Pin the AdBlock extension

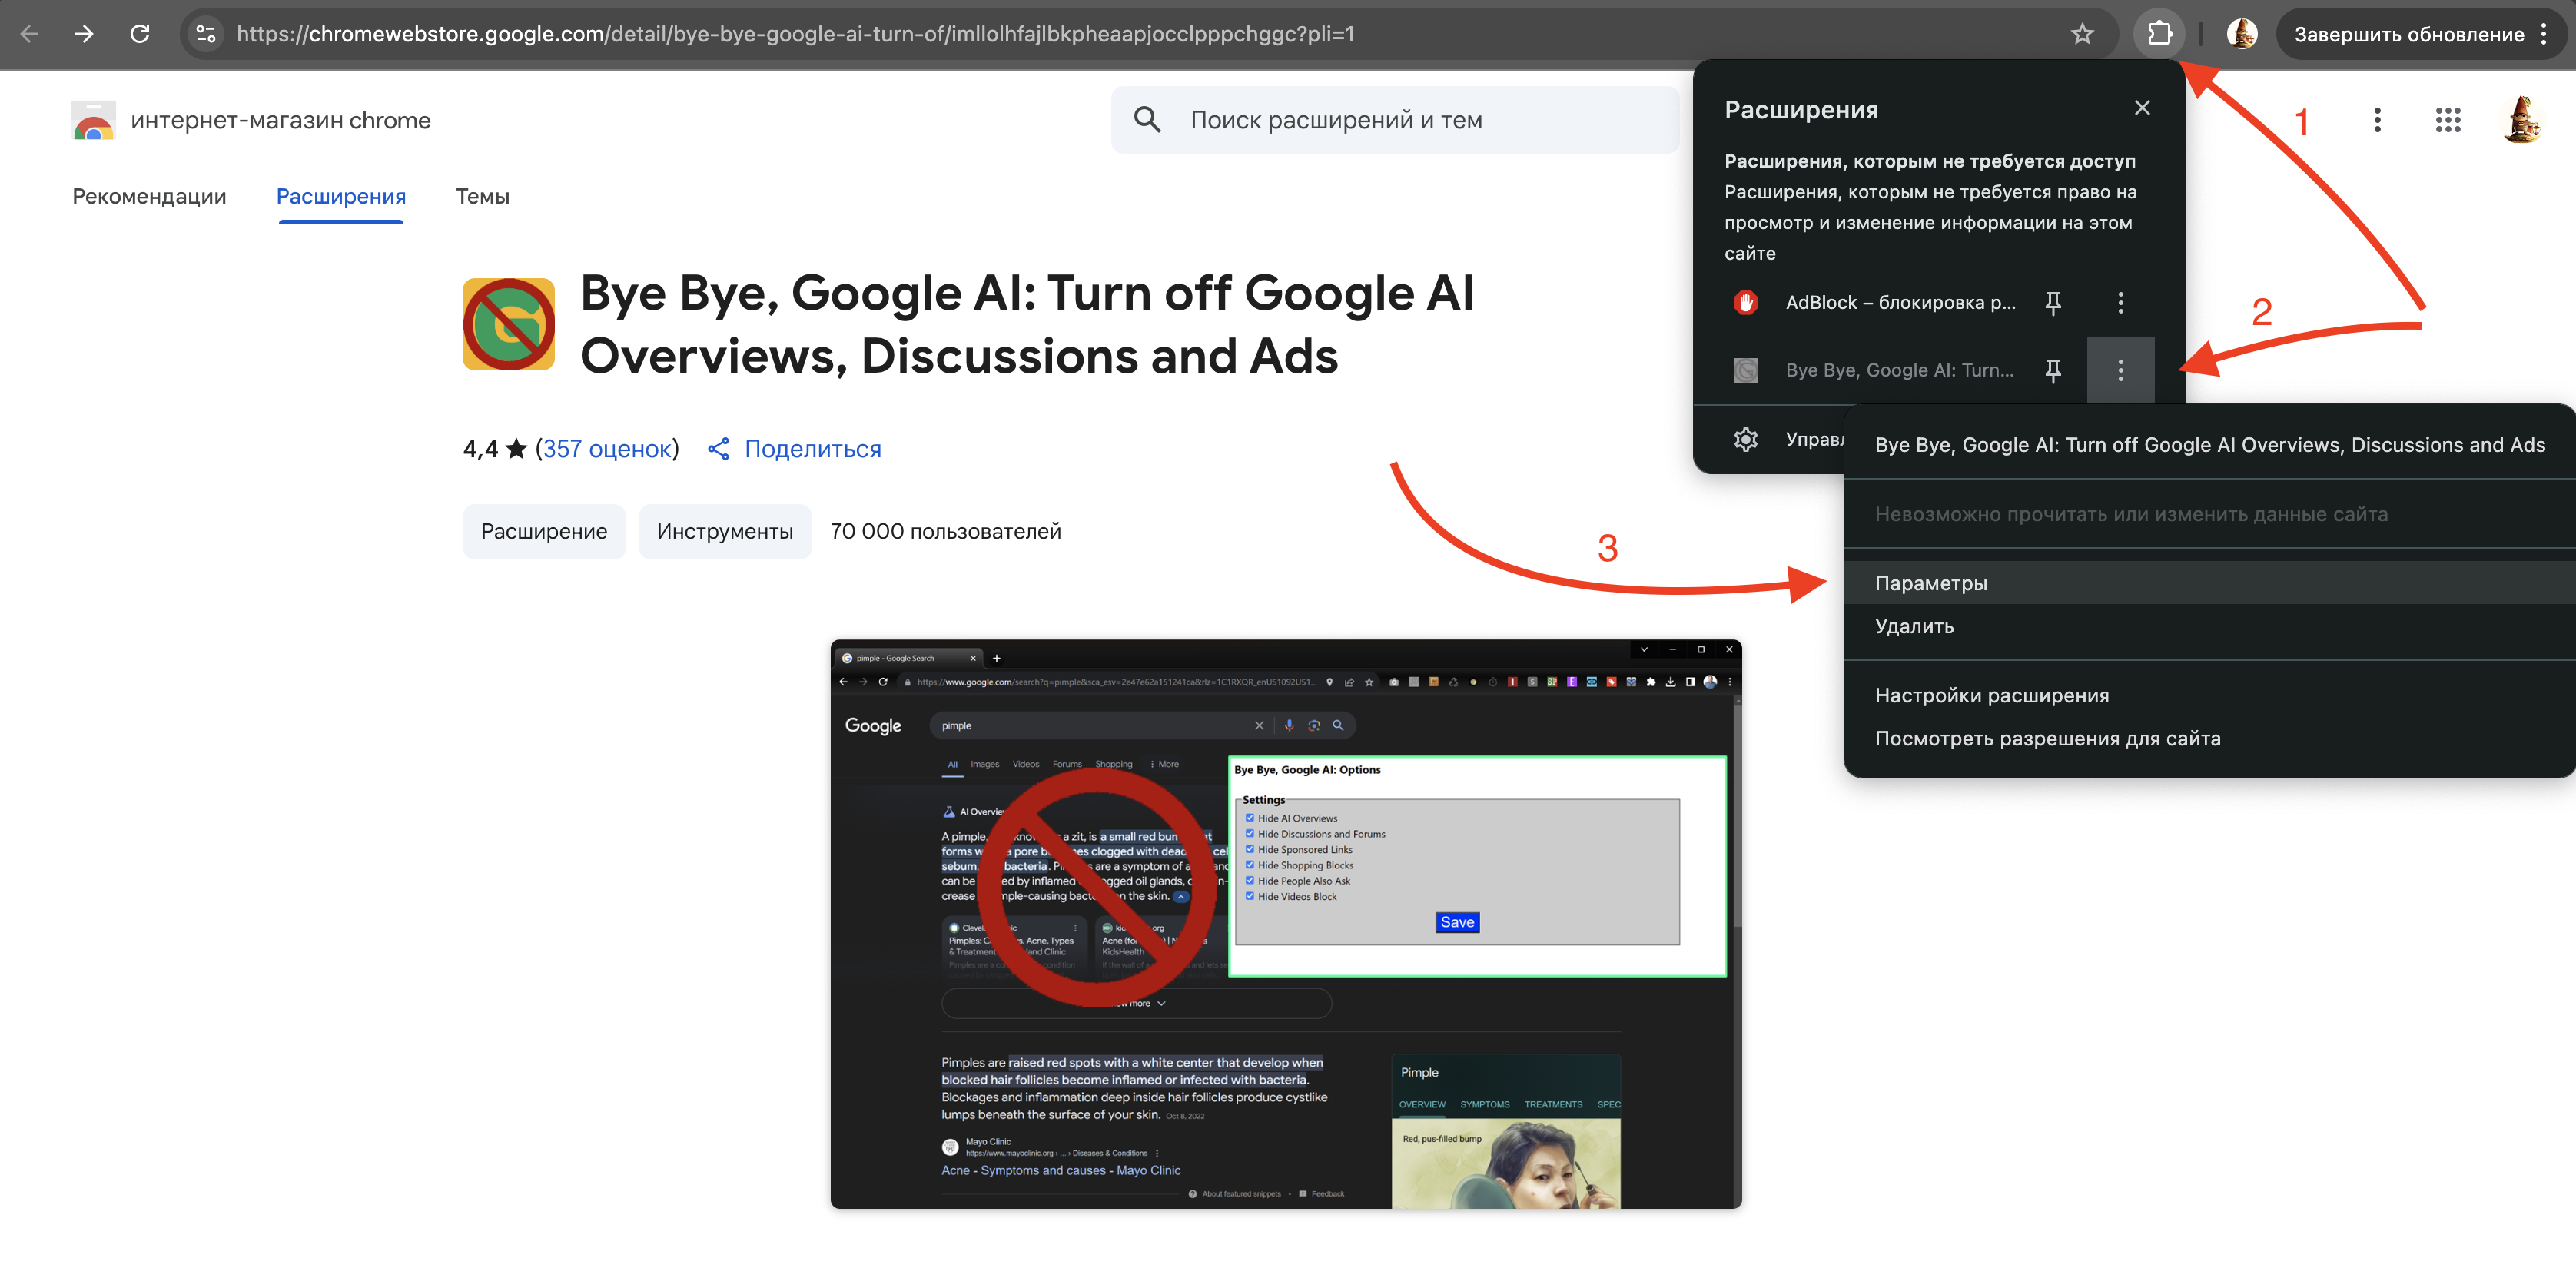point(2053,302)
